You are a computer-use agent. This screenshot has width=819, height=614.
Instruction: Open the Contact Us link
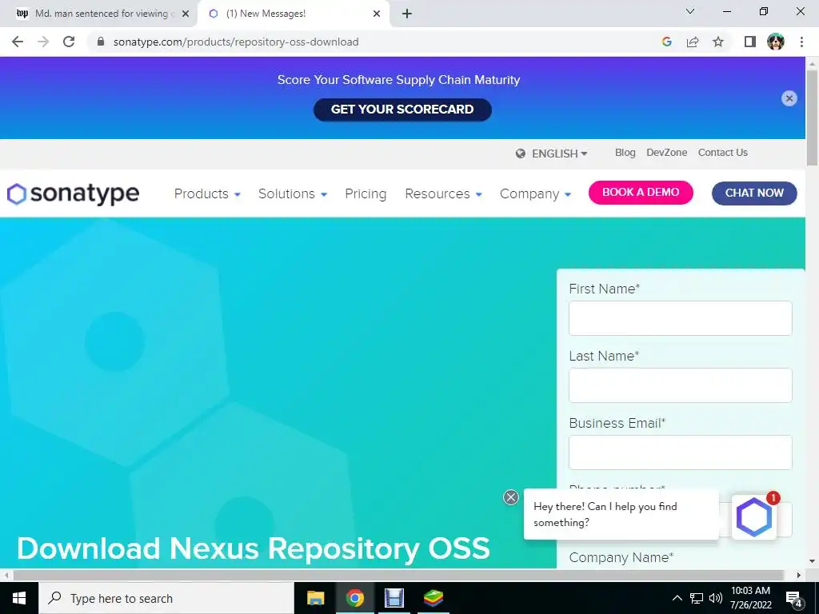point(723,153)
